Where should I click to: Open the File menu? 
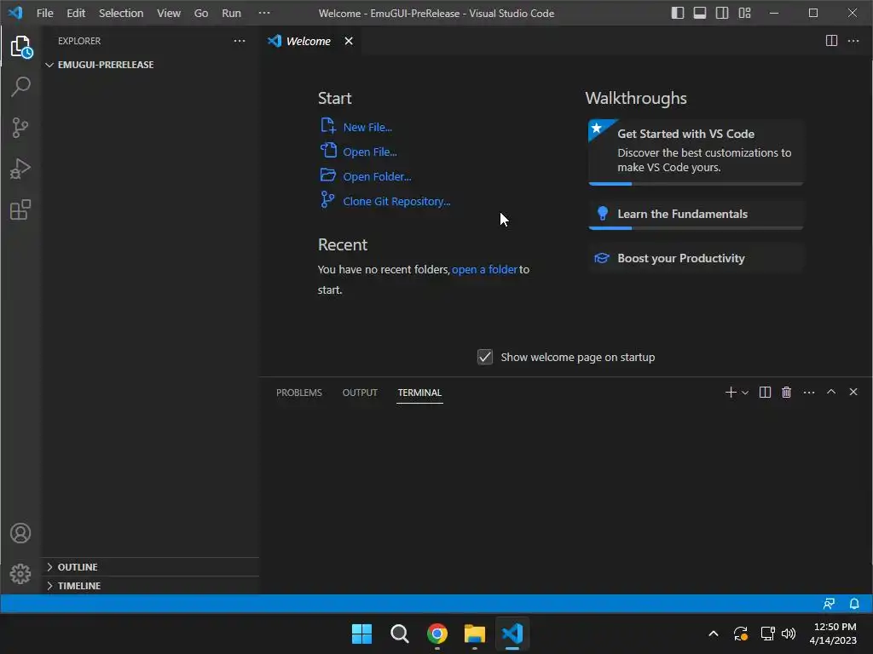pyautogui.click(x=44, y=13)
